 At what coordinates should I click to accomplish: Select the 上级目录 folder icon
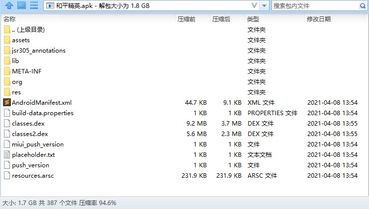point(7,30)
